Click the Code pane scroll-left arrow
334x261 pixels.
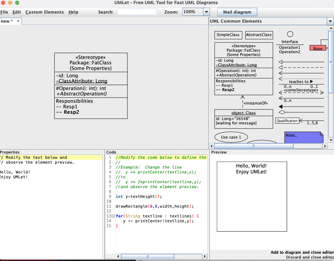coord(118,256)
